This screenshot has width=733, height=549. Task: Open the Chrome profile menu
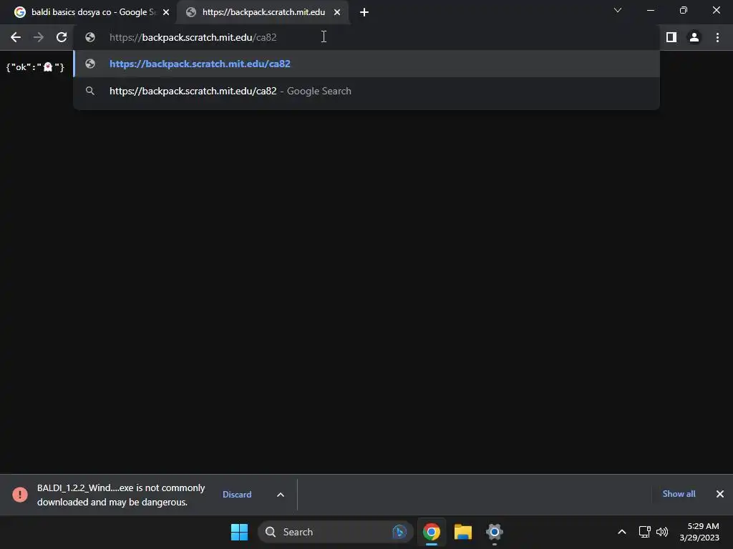coord(694,37)
